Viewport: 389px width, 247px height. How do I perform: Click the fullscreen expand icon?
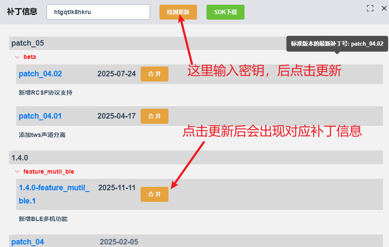click(x=370, y=8)
